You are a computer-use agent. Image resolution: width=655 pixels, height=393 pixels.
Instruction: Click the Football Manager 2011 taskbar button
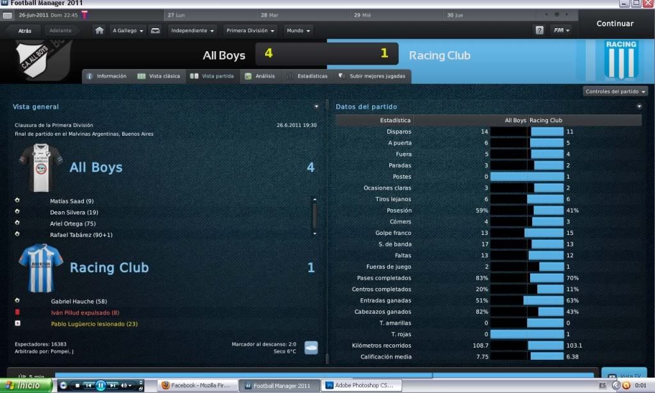click(279, 385)
